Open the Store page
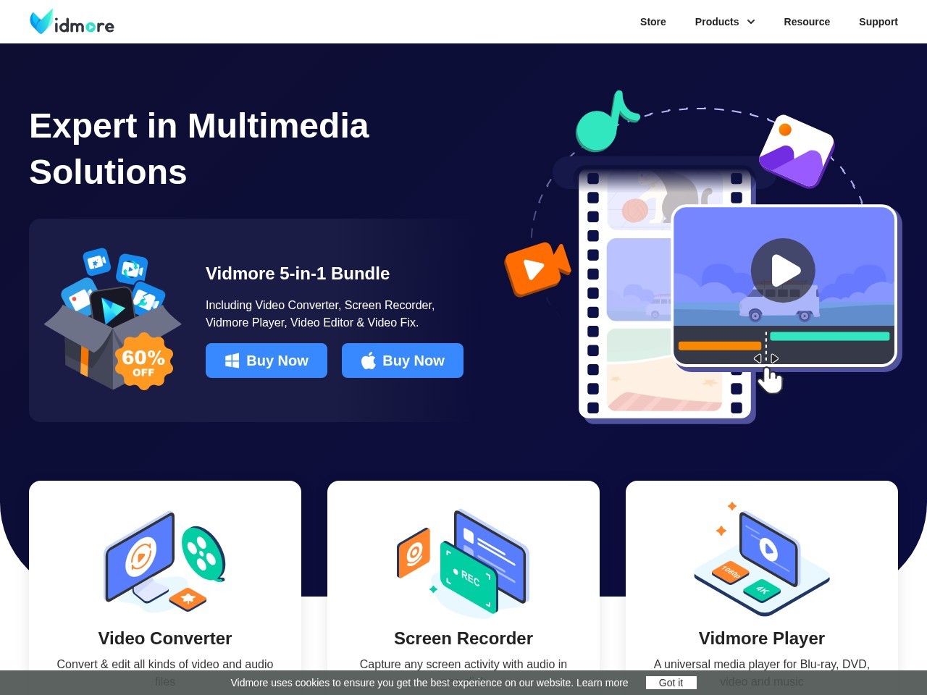 point(653,22)
